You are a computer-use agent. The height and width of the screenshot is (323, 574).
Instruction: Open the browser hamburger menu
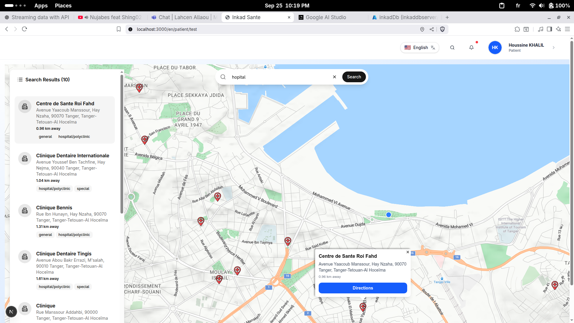[567, 29]
